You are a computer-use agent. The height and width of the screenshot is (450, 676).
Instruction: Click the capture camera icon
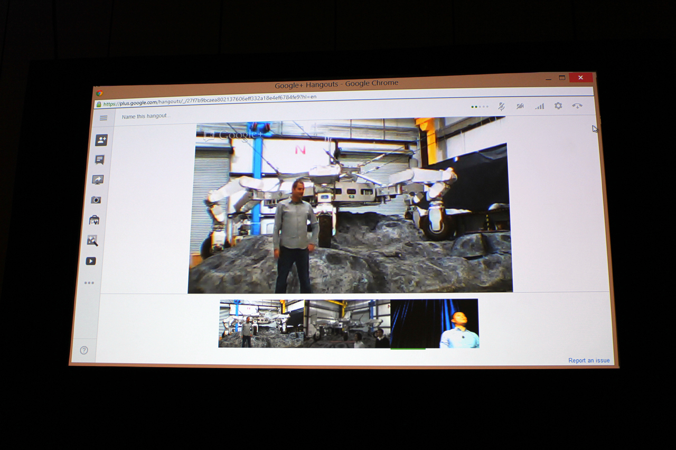tap(96, 200)
